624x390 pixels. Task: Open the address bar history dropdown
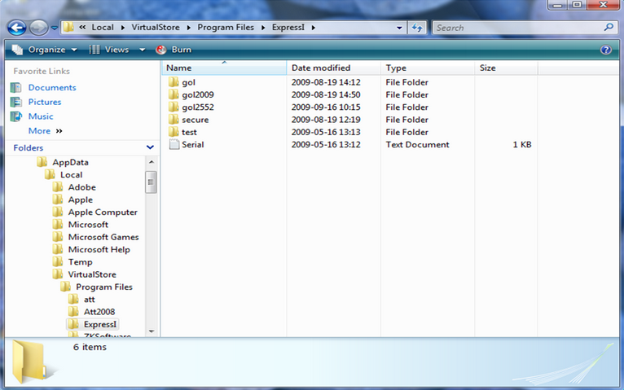(x=399, y=28)
